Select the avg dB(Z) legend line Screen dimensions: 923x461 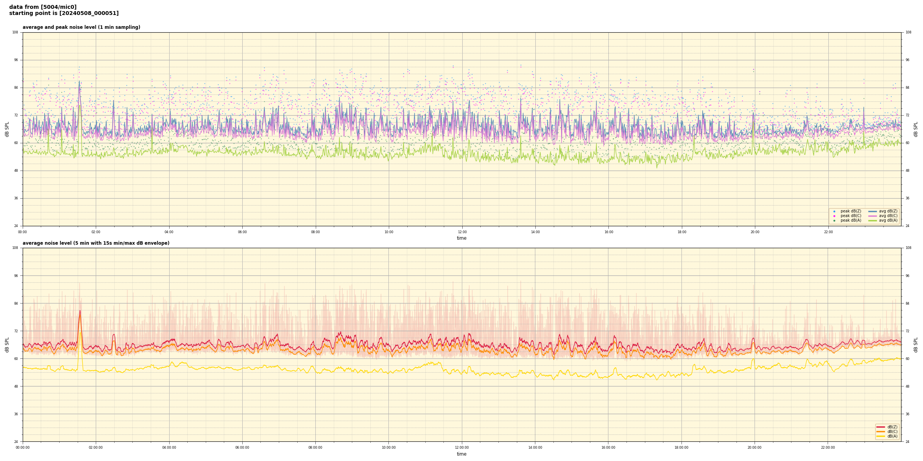[x=873, y=211]
